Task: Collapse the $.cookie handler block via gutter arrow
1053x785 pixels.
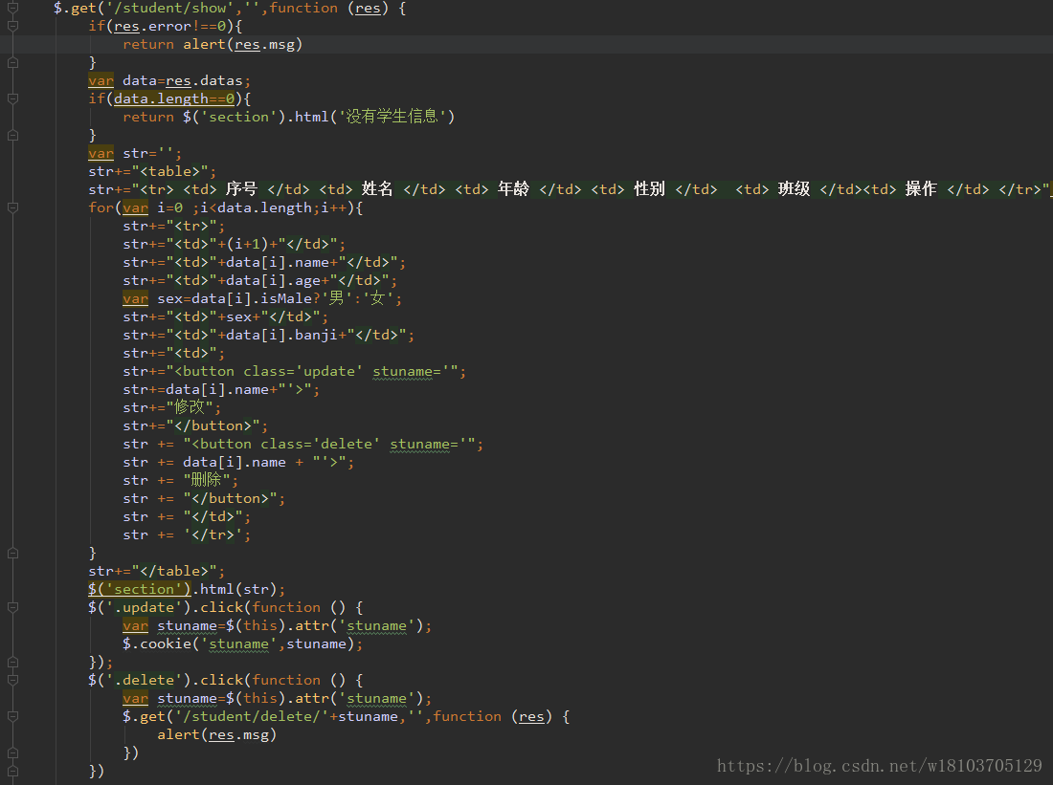Action: (x=11, y=607)
